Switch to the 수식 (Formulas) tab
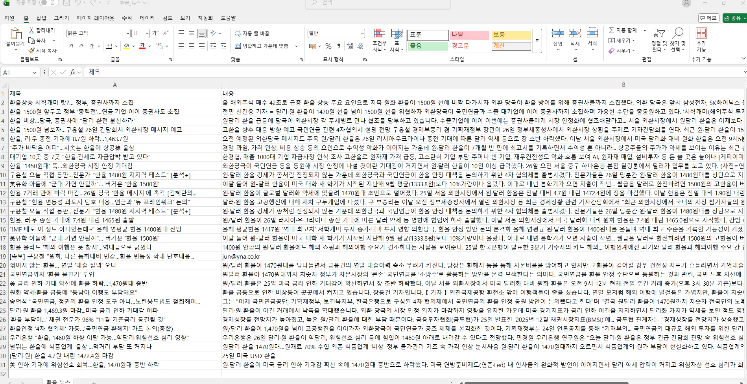The image size is (747, 384). coord(127,18)
